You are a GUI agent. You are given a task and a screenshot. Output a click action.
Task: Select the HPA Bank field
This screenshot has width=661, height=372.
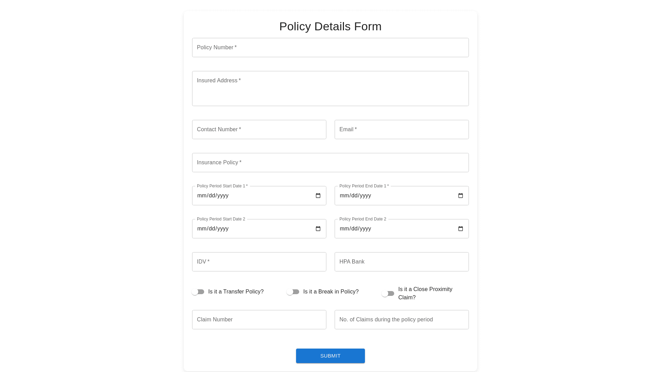point(402,262)
